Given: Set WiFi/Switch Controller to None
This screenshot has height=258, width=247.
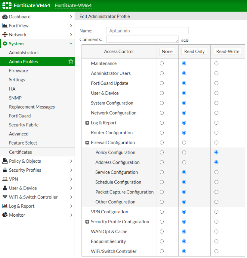Looking at the screenshot, I should (x=162, y=251).
